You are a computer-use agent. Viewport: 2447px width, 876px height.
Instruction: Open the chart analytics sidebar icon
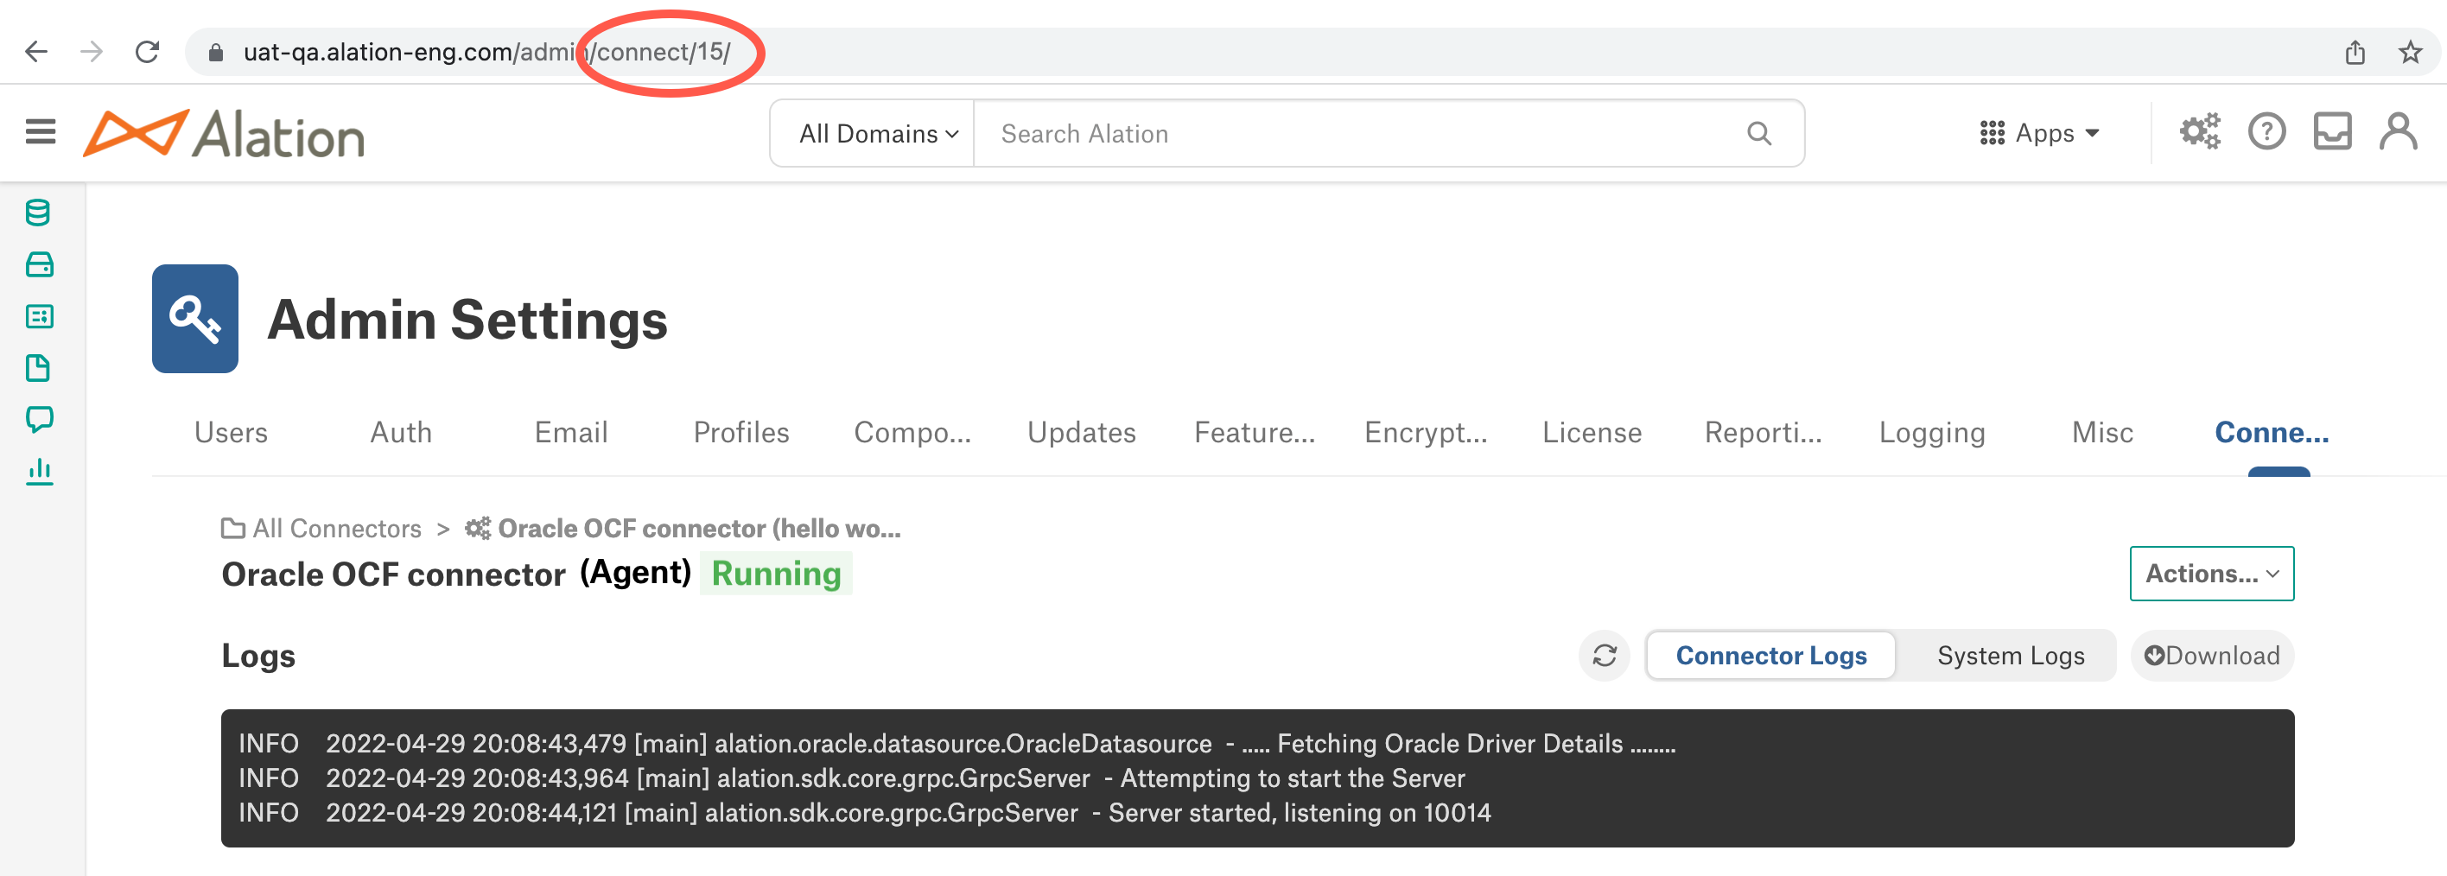(x=39, y=470)
